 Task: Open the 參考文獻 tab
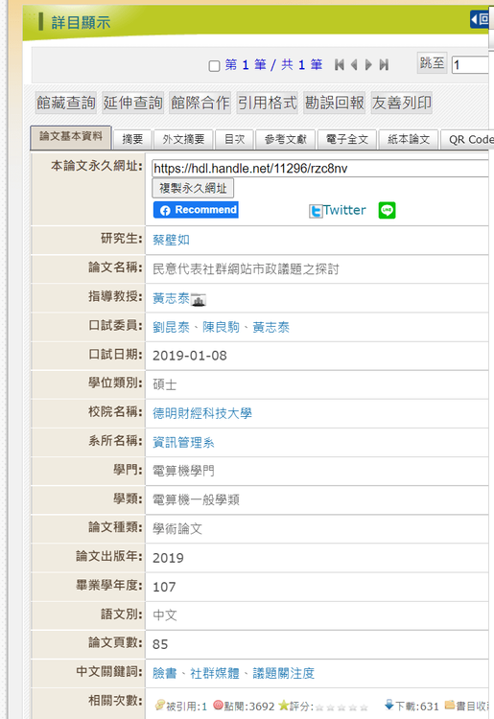click(x=285, y=139)
